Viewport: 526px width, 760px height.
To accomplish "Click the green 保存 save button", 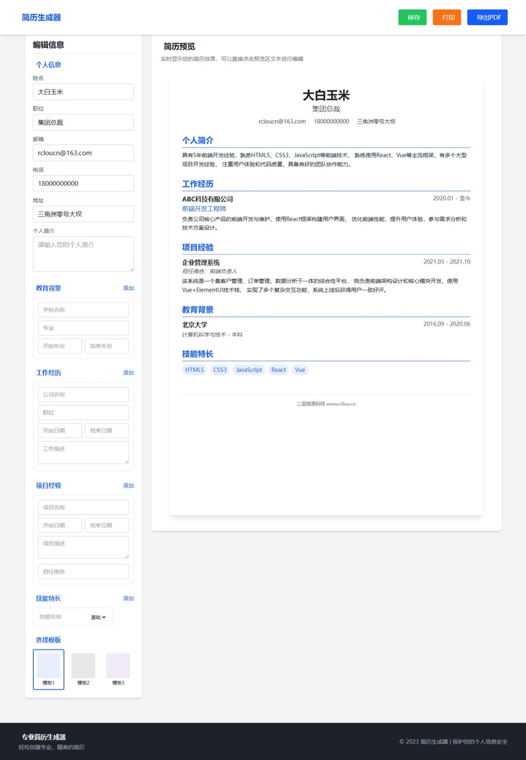I will click(x=412, y=18).
